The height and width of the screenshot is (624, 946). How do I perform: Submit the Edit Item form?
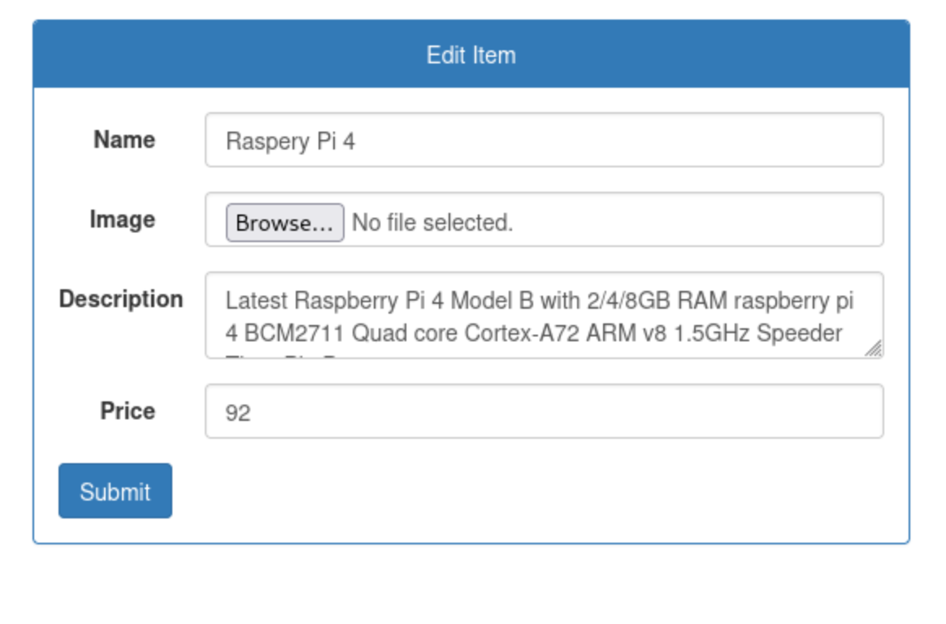(x=115, y=491)
